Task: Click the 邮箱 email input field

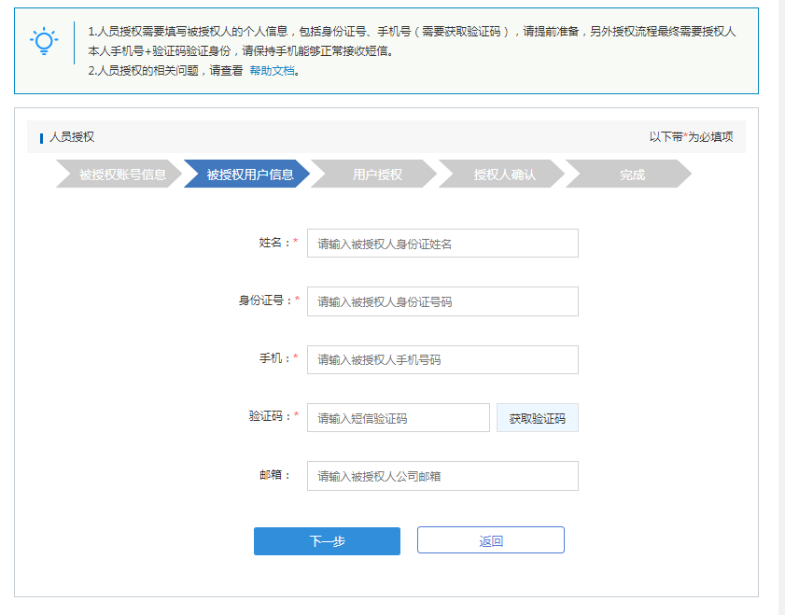Action: point(442,476)
